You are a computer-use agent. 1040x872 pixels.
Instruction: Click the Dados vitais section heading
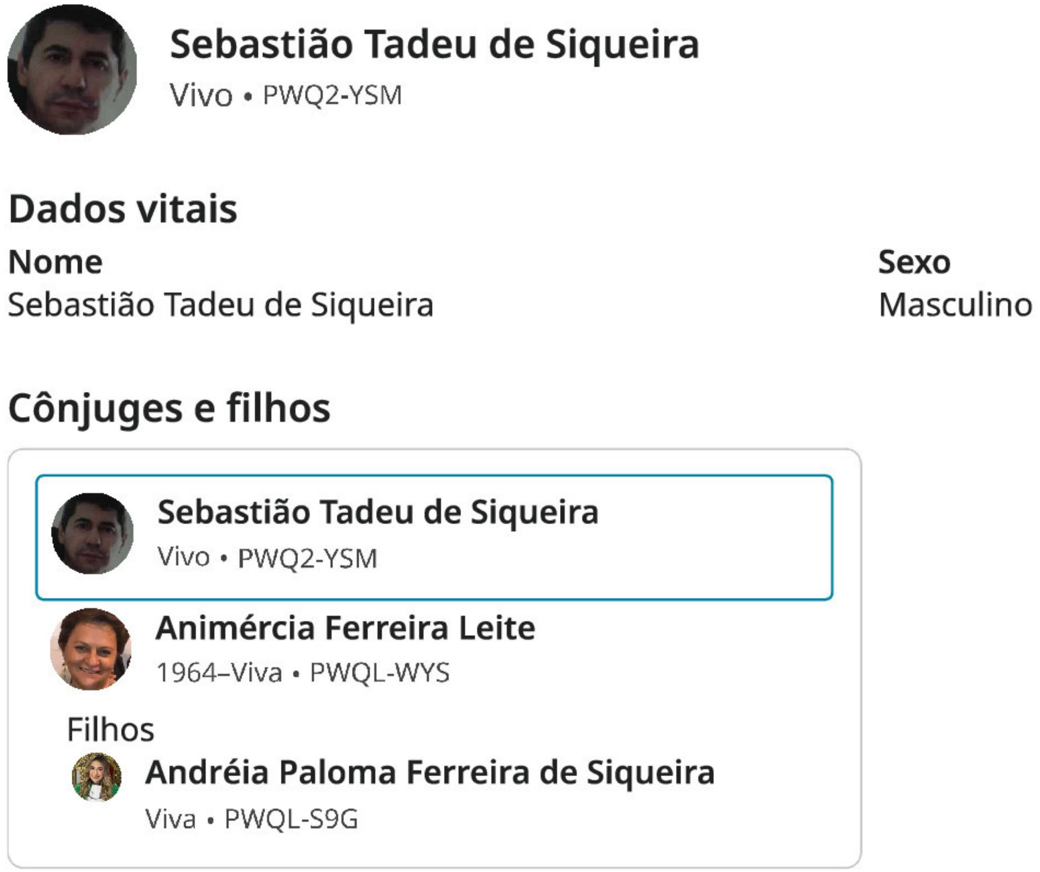coord(123,209)
